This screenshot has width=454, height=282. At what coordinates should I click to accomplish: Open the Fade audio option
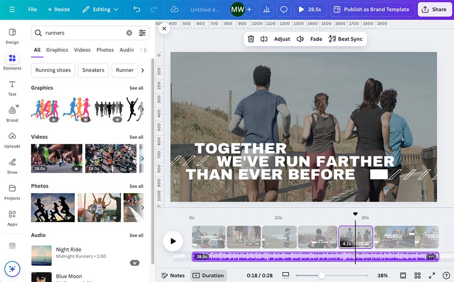click(x=316, y=39)
